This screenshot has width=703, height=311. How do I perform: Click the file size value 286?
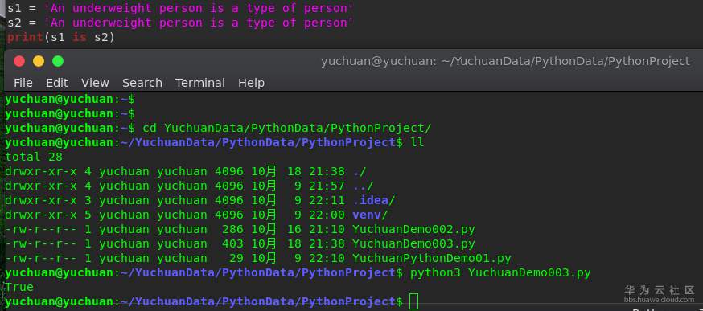(232, 230)
